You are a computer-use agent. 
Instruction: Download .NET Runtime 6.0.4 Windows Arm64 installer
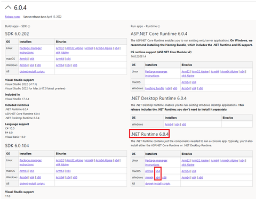[x=149, y=178]
